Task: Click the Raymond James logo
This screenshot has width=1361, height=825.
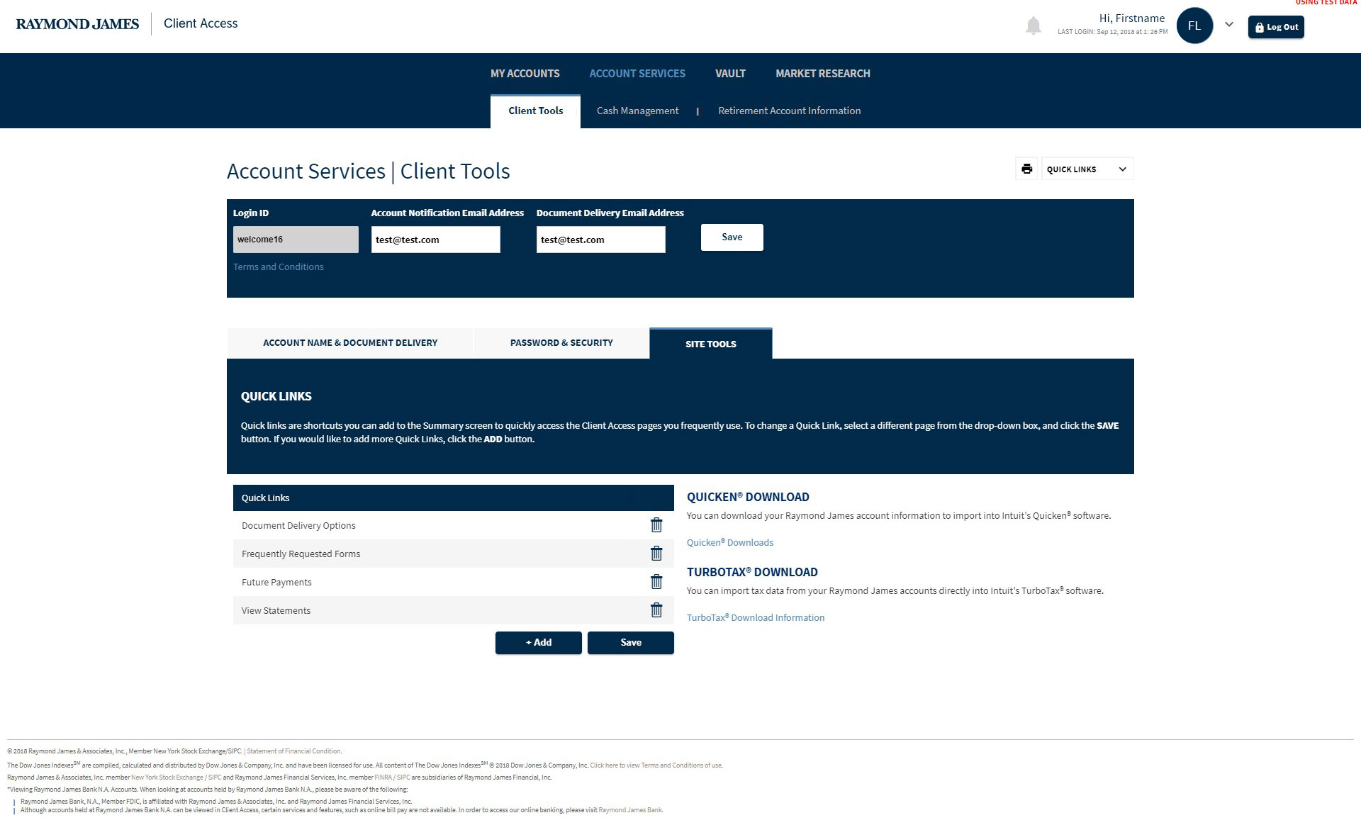Action: click(77, 24)
